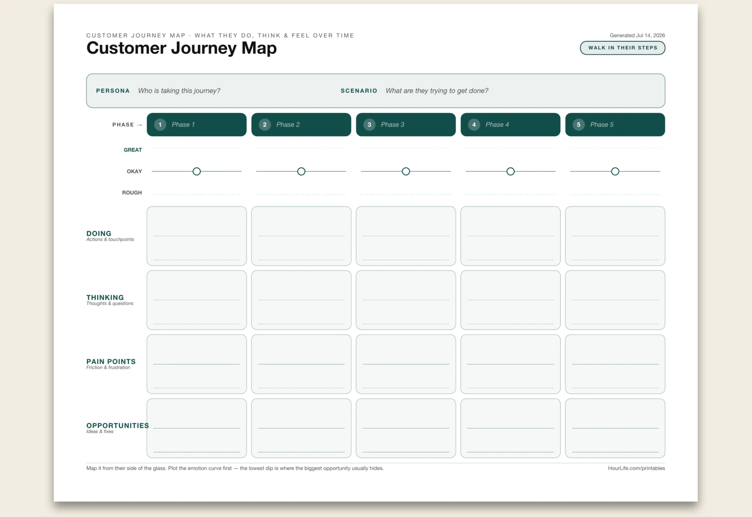
Task: Click the Scenario field 'What are they trying to get done?'
Action: tap(437, 91)
